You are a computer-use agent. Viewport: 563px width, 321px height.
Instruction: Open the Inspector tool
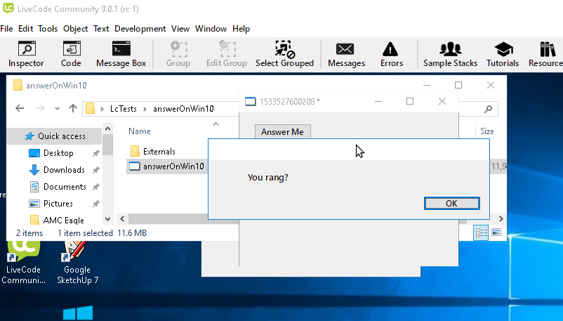pyautogui.click(x=26, y=54)
